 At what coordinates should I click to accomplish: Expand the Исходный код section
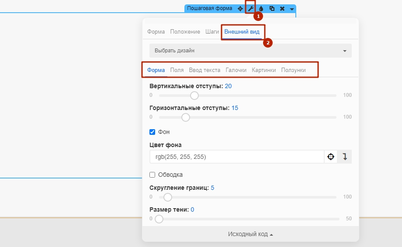250,234
